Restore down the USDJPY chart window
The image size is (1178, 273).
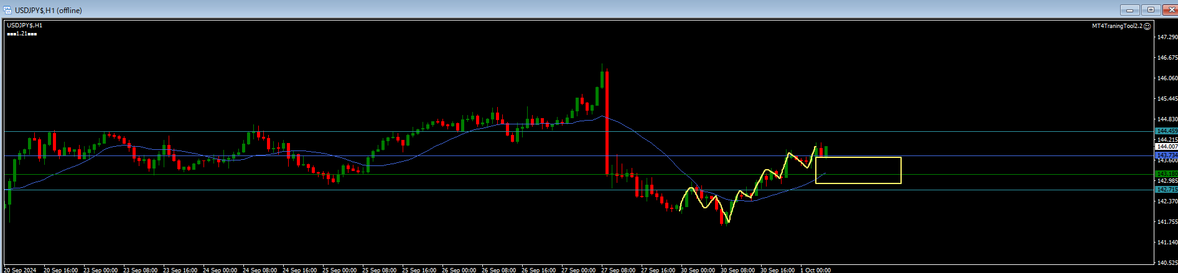[1151, 10]
